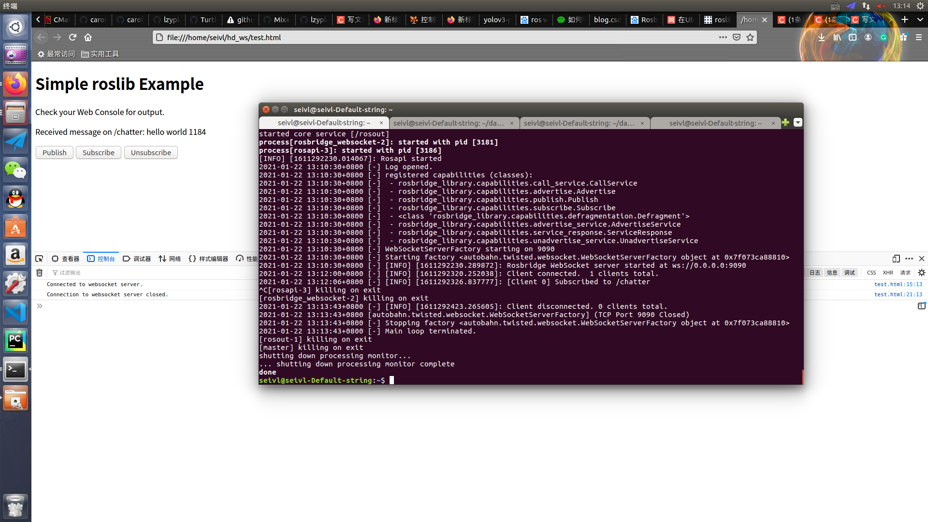Open Firefox downloads arrow icon
This screenshot has height=522, width=928.
[x=821, y=37]
